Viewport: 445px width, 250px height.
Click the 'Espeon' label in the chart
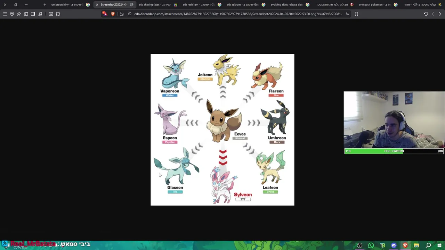coord(170,138)
